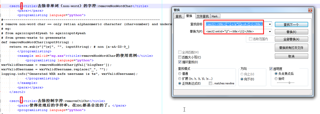The image size is (320, 114).
Task: Disable the 透明度 checkbox
Action: [271, 69]
